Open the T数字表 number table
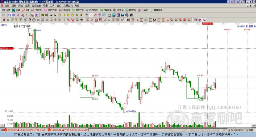Viewport: 256px width, 137px height. (106, 10)
